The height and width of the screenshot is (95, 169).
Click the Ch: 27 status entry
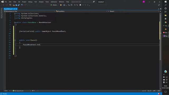tap(149, 91)
